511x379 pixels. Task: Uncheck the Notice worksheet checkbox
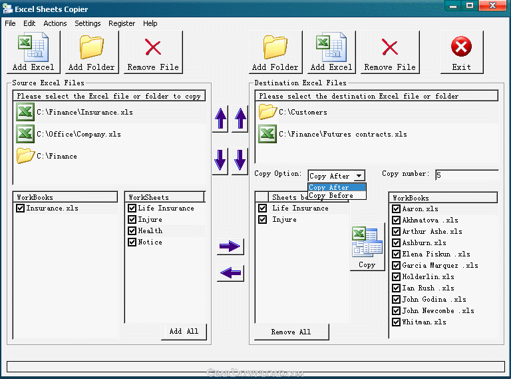132,242
